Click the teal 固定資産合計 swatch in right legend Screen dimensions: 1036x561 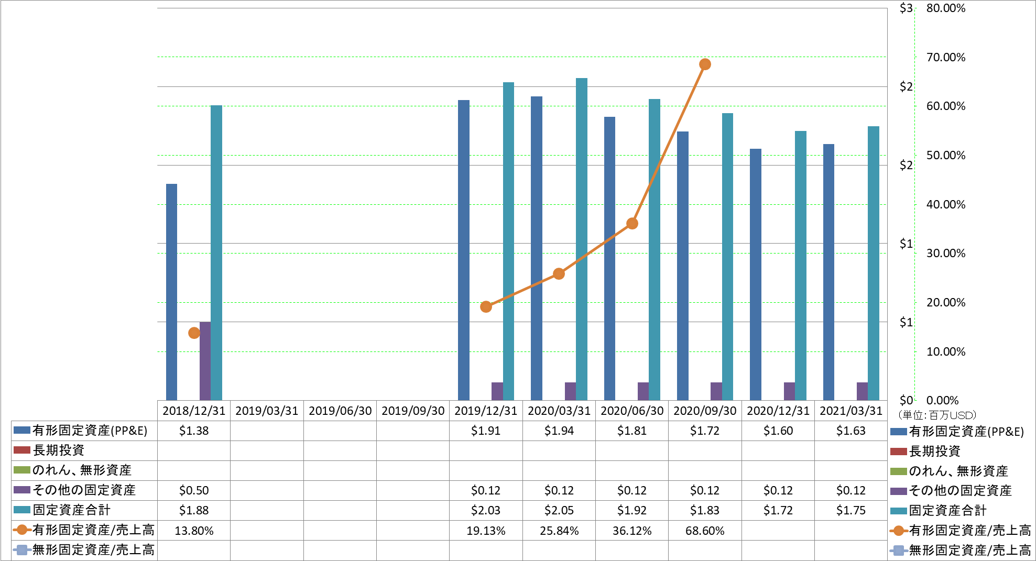point(899,511)
